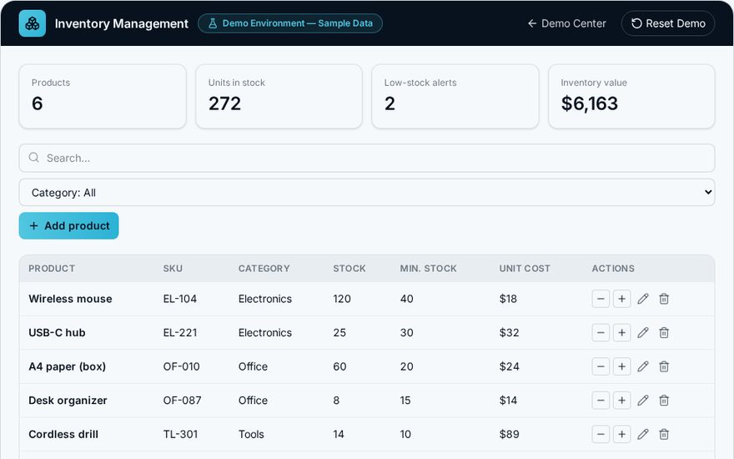Delete the A4 paper (box) entry
Viewport: 734px width, 459px height.
(664, 366)
